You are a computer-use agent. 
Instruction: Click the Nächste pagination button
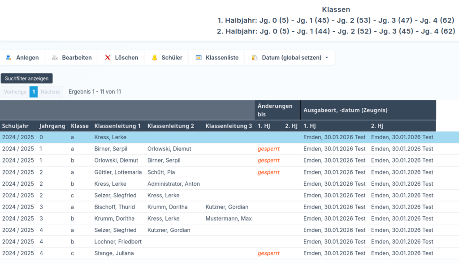pyautogui.click(x=50, y=92)
